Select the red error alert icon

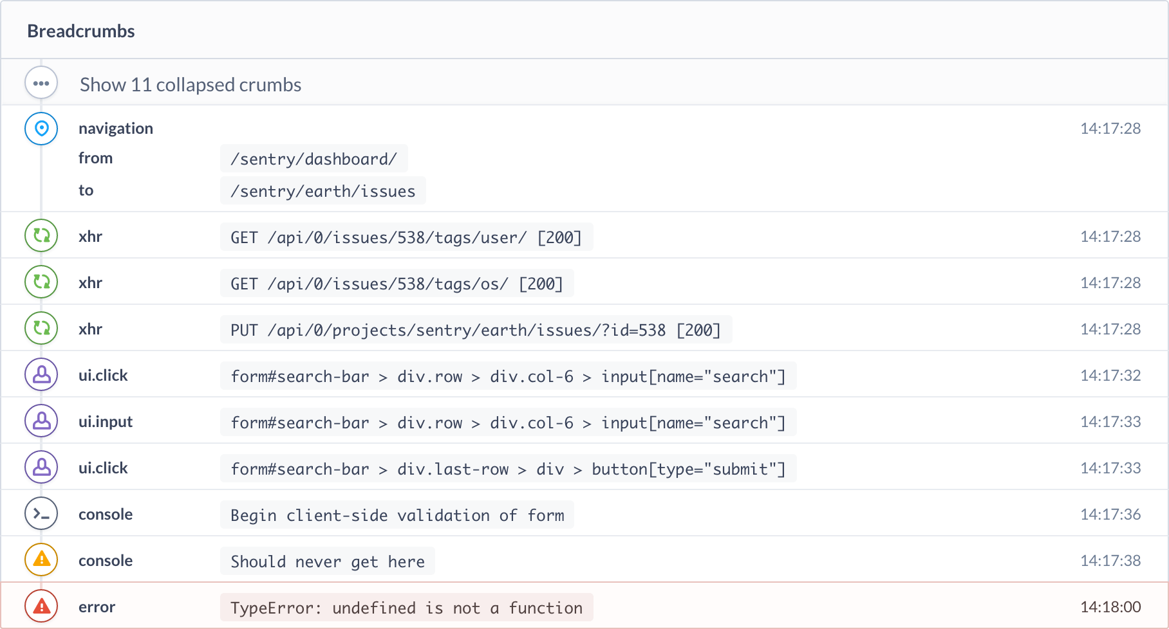[41, 605]
